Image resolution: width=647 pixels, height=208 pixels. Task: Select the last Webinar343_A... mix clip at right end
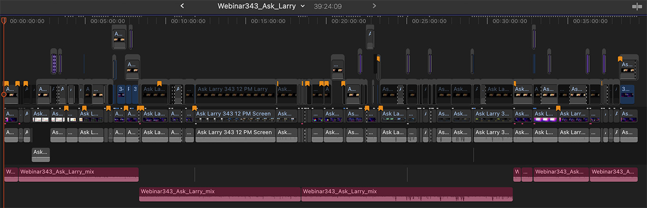point(613,174)
